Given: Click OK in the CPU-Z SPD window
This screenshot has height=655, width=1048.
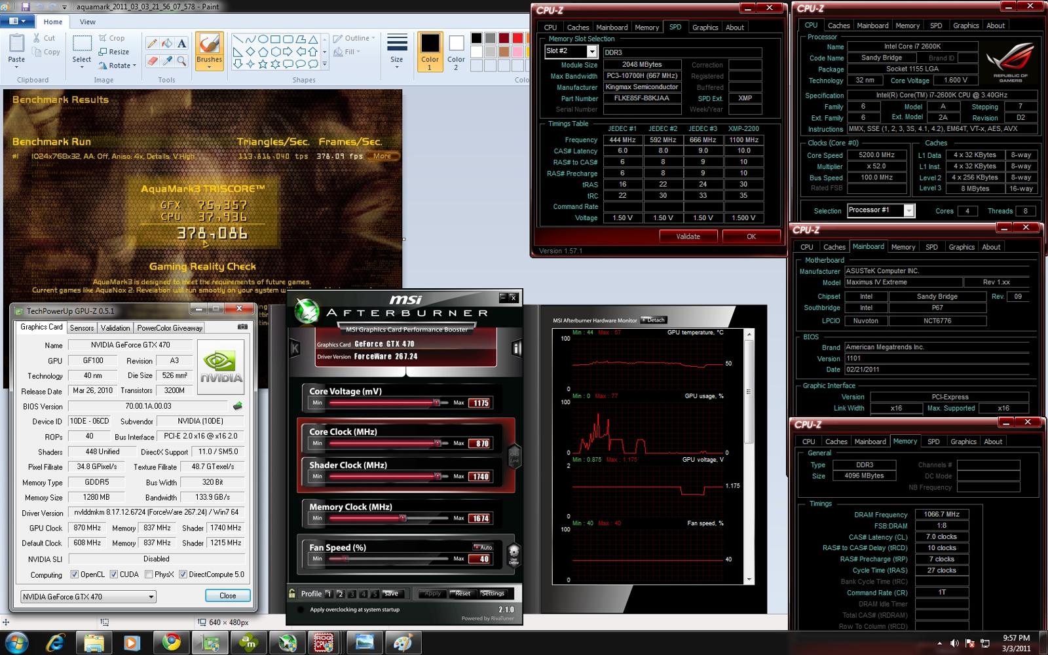Looking at the screenshot, I should coord(751,236).
